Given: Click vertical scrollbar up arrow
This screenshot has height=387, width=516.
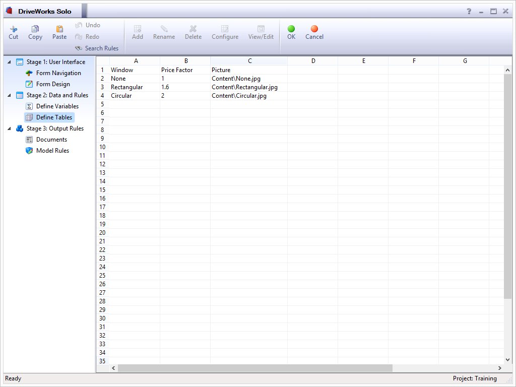Looking at the screenshot, I should [x=507, y=70].
